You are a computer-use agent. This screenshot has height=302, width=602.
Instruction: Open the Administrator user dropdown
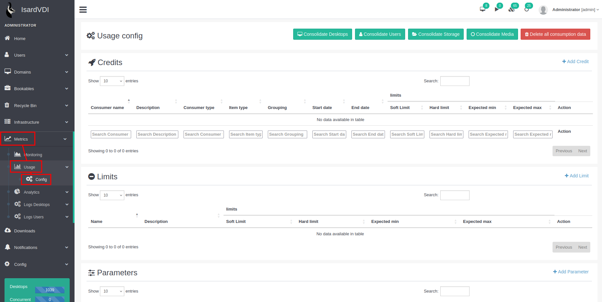point(575,10)
